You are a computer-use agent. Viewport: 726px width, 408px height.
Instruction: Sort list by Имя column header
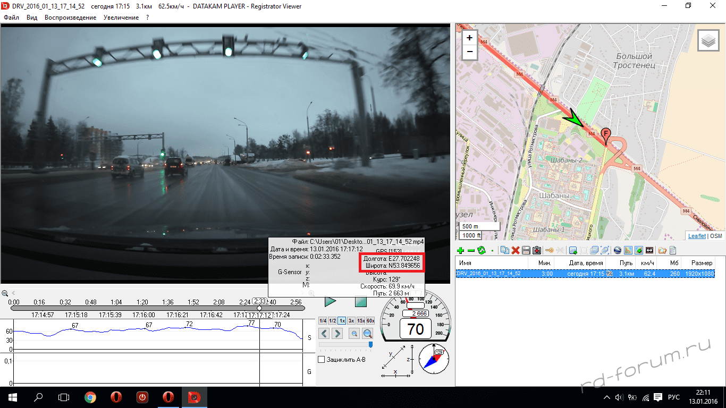492,263
